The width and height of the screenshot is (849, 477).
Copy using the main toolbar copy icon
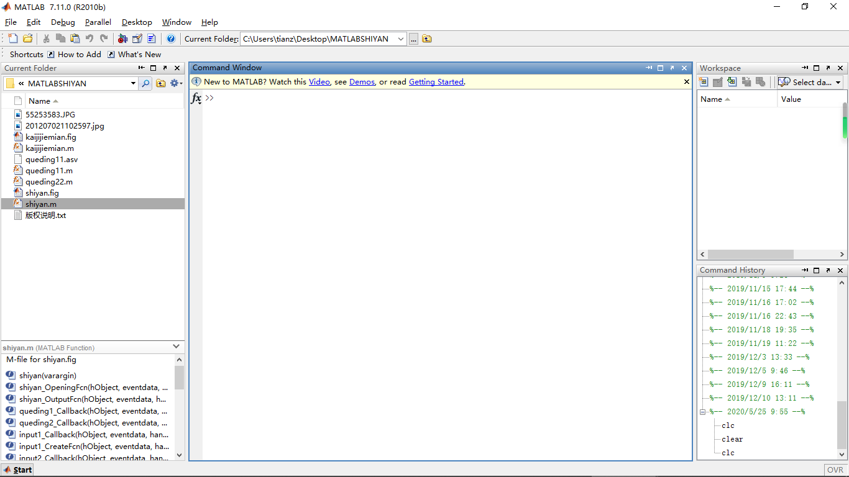pyautogui.click(x=61, y=39)
